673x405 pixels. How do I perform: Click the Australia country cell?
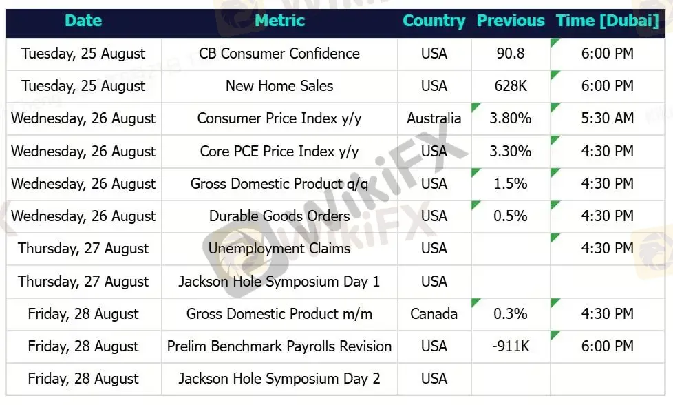click(434, 118)
